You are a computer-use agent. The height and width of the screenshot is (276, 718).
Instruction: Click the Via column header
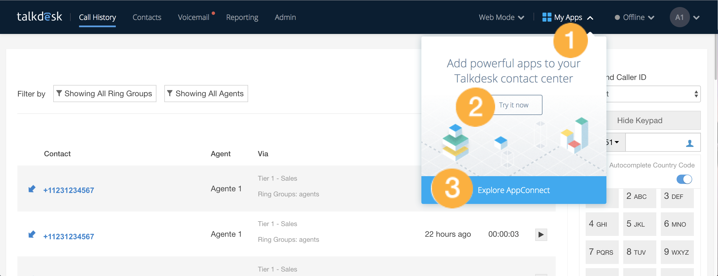tap(263, 154)
